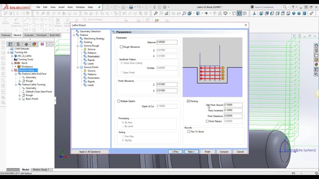
Task: Switch to the BobCAM tab
Action: [54, 35]
